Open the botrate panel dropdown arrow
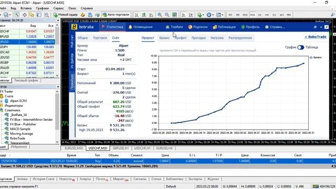The image size is (336, 189). 321,27
